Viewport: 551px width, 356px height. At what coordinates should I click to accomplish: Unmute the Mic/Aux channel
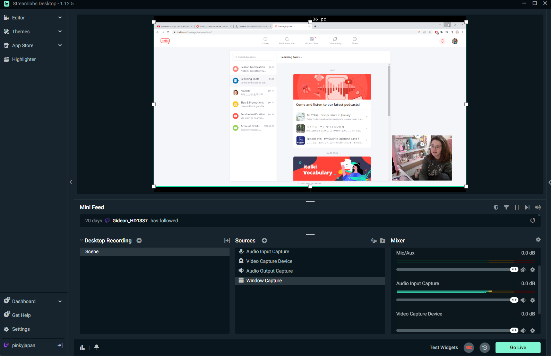coord(523,270)
